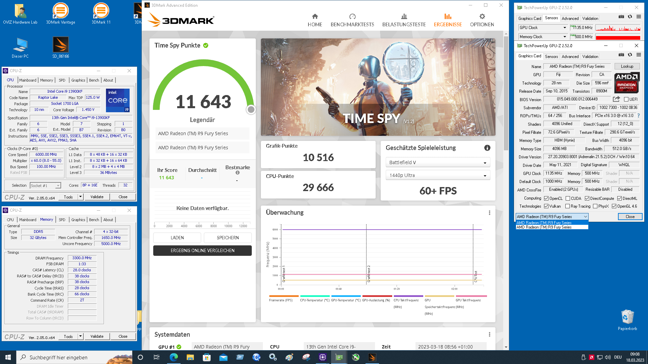Click the LADEN button

[177, 238]
